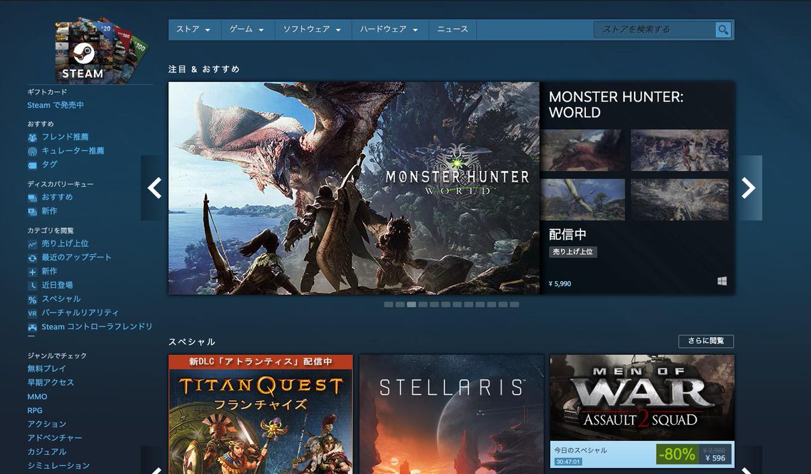Browse the アクション genre
The width and height of the screenshot is (811, 474).
point(47,424)
